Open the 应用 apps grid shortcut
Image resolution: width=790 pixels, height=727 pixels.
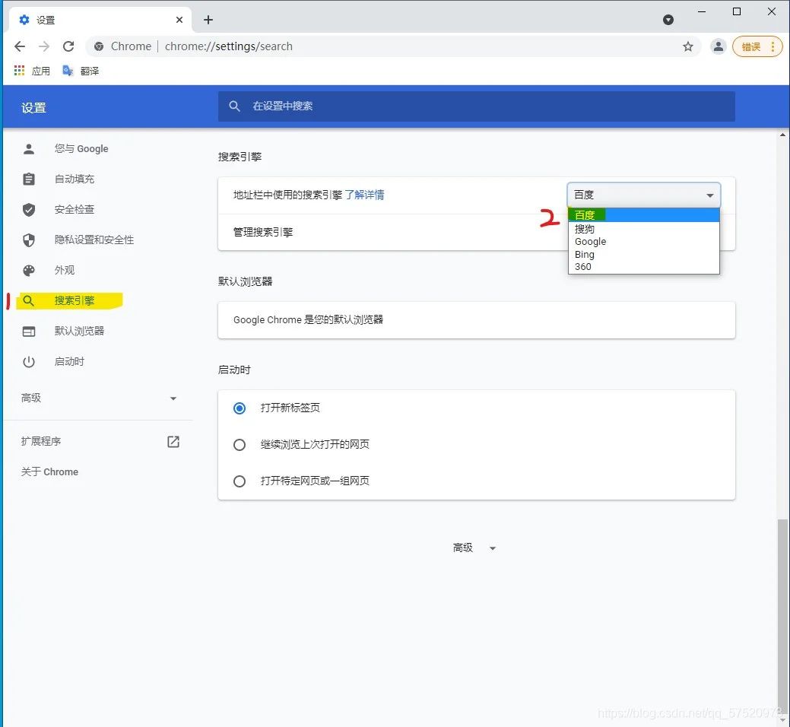coord(32,71)
